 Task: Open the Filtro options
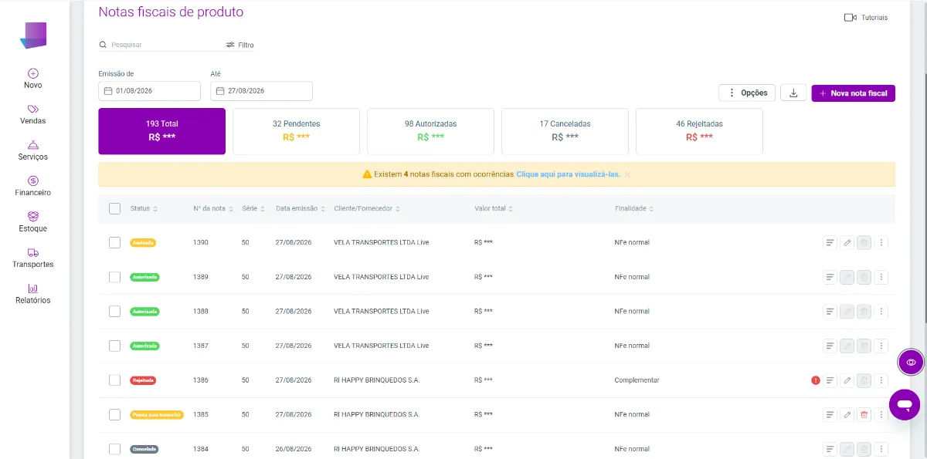point(240,45)
